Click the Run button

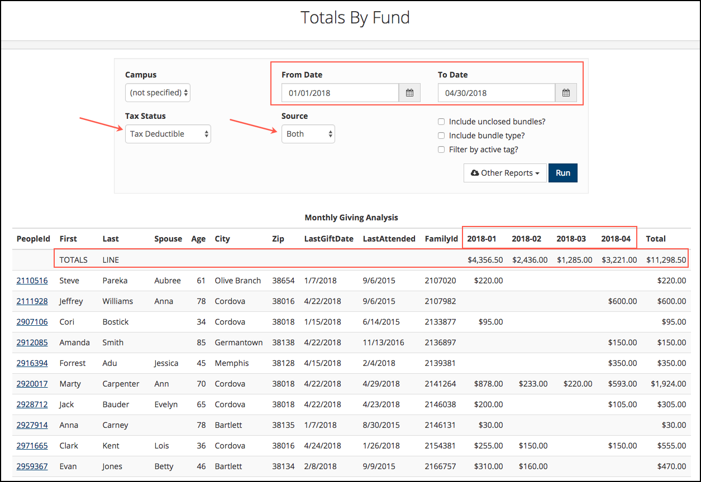(x=563, y=173)
